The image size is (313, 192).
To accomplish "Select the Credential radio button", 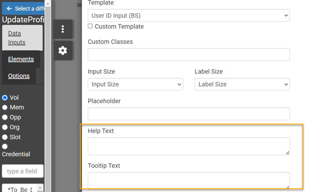I will tap(5, 147).
